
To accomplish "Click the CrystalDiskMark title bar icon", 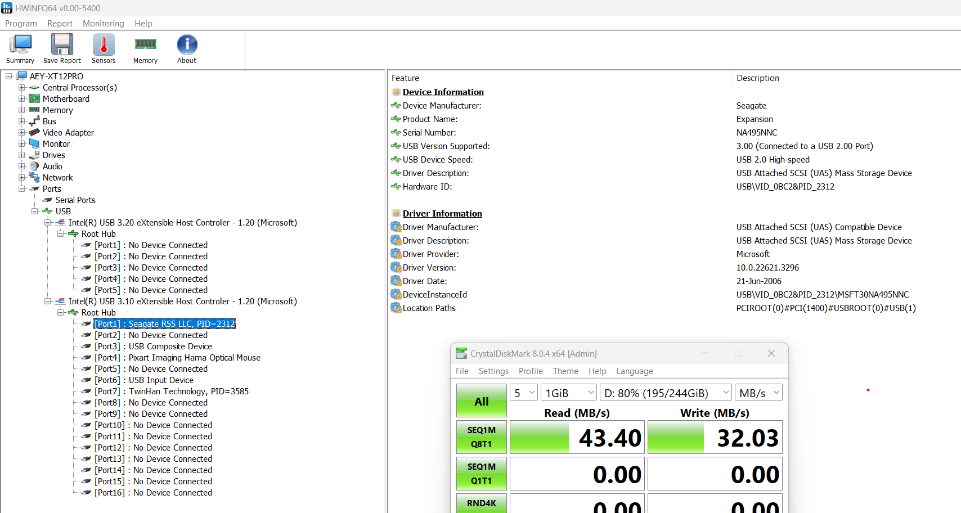I will [461, 353].
